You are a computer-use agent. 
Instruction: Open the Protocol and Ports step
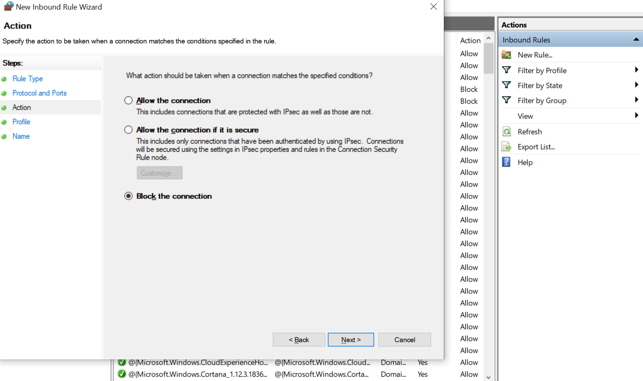coord(40,93)
